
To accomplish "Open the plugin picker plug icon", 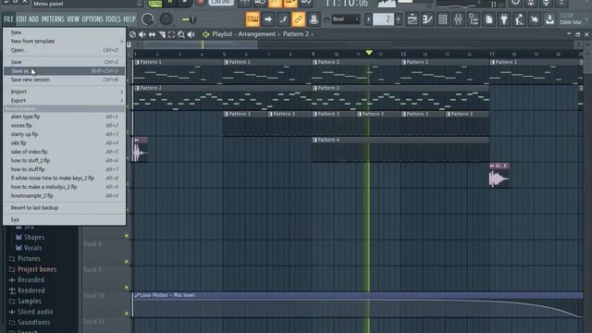I will coord(504,19).
